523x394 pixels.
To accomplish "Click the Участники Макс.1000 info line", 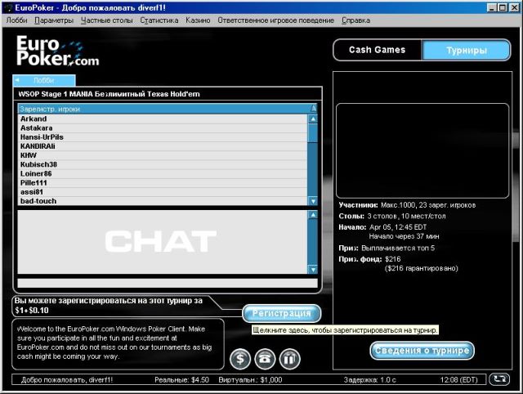I will (x=407, y=205).
